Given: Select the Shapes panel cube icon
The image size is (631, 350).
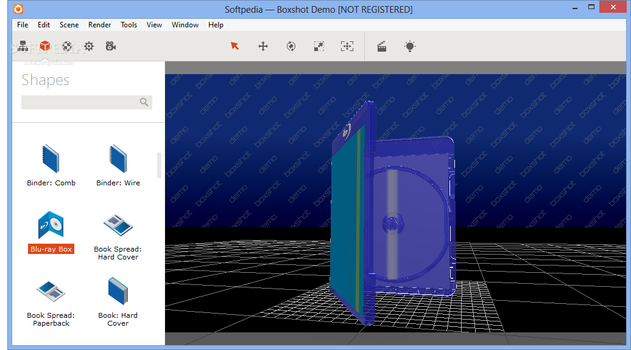Looking at the screenshot, I should (45, 46).
